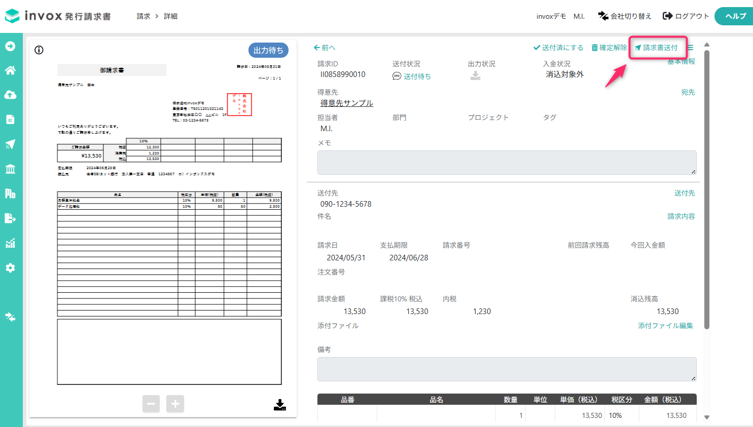753x427 pixels.
Task: Click the 金額（税込）column header
Action: 663,400
